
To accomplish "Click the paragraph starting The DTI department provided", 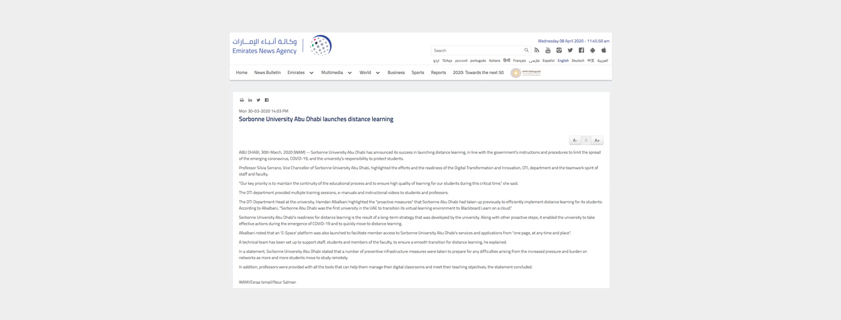I will 344,193.
